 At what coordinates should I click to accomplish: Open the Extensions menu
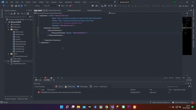tap(69, 2)
